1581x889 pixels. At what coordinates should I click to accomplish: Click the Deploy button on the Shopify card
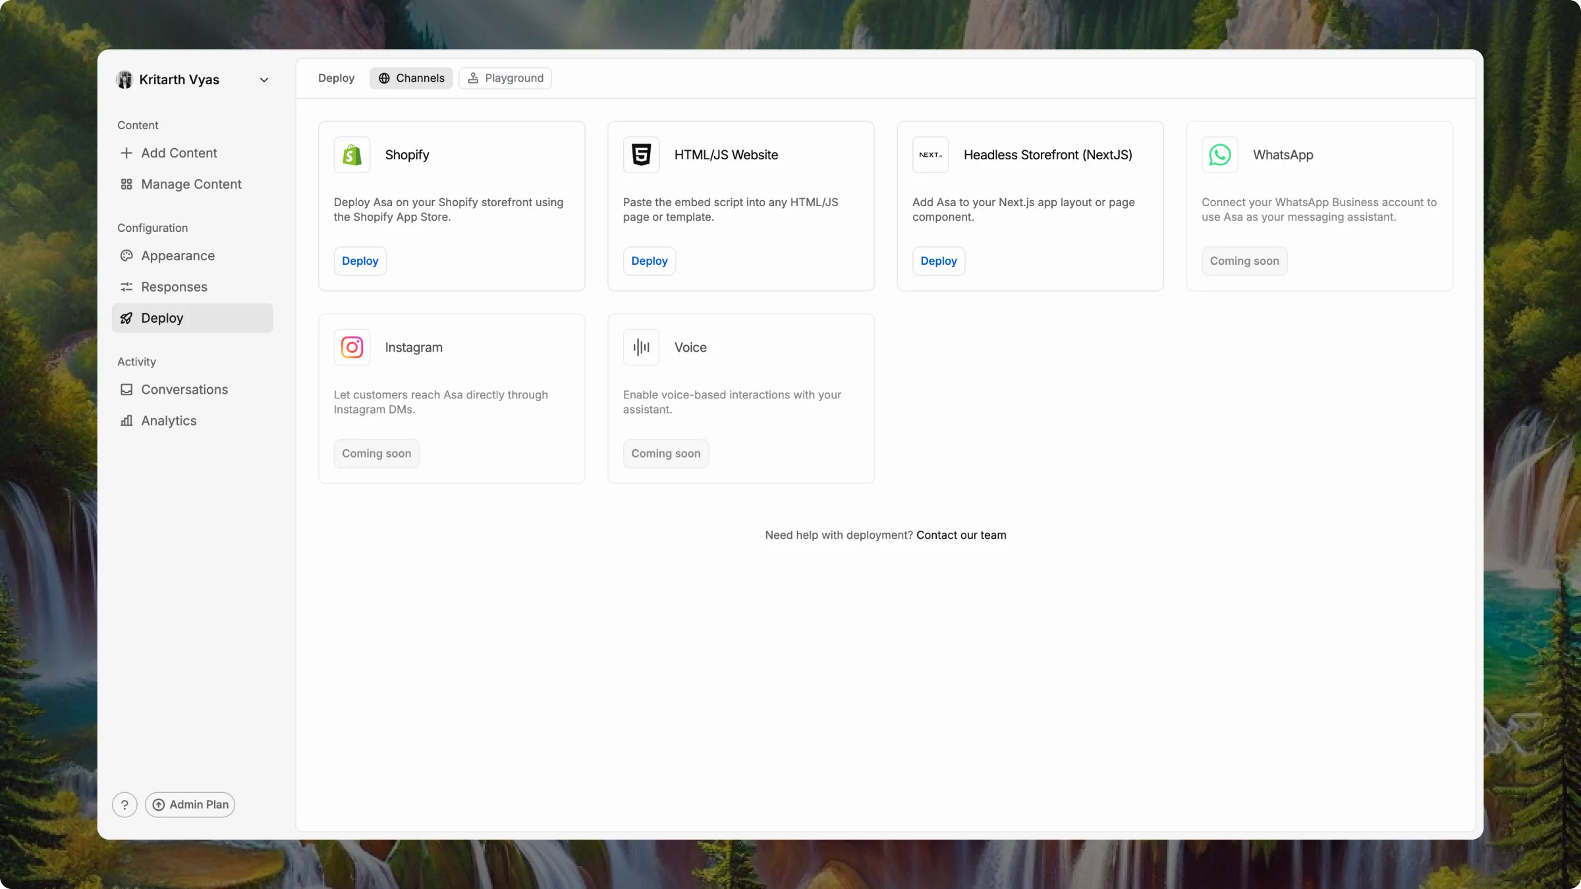coord(360,261)
